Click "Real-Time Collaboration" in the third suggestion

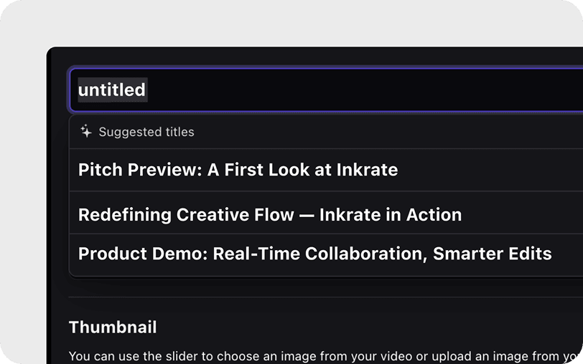[319, 254]
